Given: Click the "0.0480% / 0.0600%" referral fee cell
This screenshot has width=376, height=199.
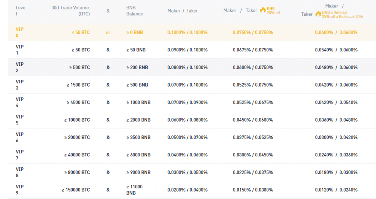Looking at the screenshot, I should coord(336,67).
